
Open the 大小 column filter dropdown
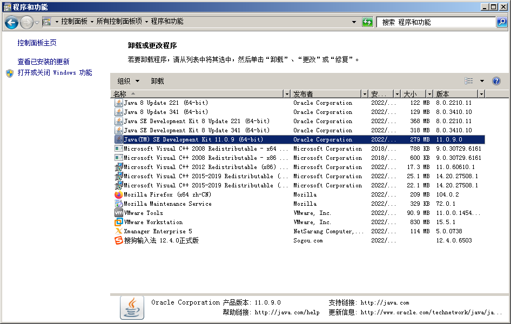429,94
